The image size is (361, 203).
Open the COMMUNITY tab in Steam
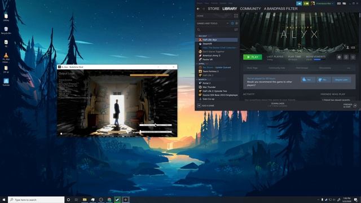(x=250, y=9)
